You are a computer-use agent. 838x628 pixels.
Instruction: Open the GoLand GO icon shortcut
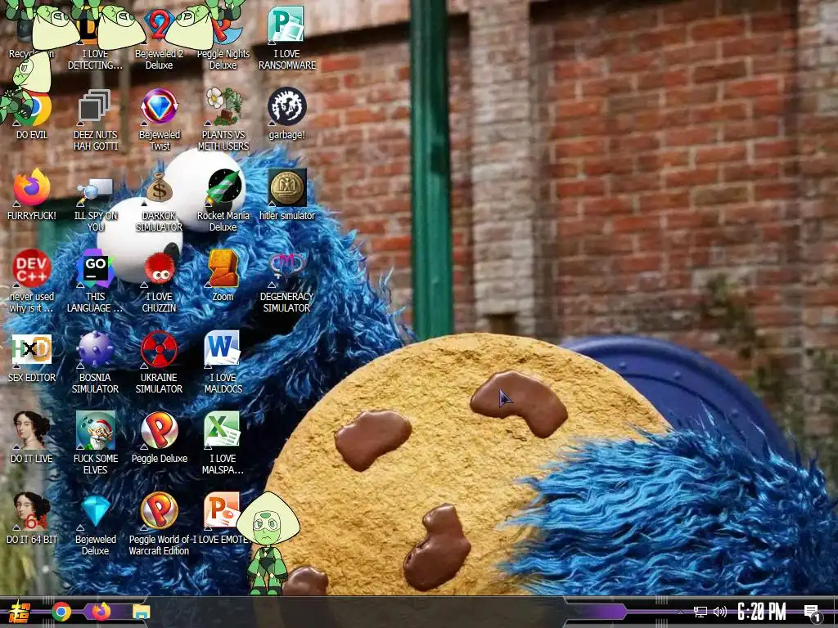(x=95, y=268)
